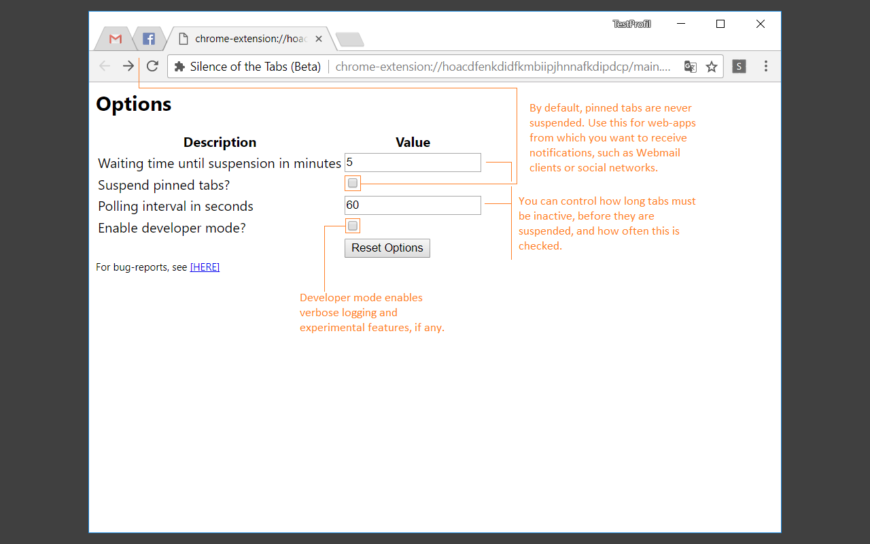Go forward with the arrow button
This screenshot has height=544, width=870.
click(x=128, y=66)
